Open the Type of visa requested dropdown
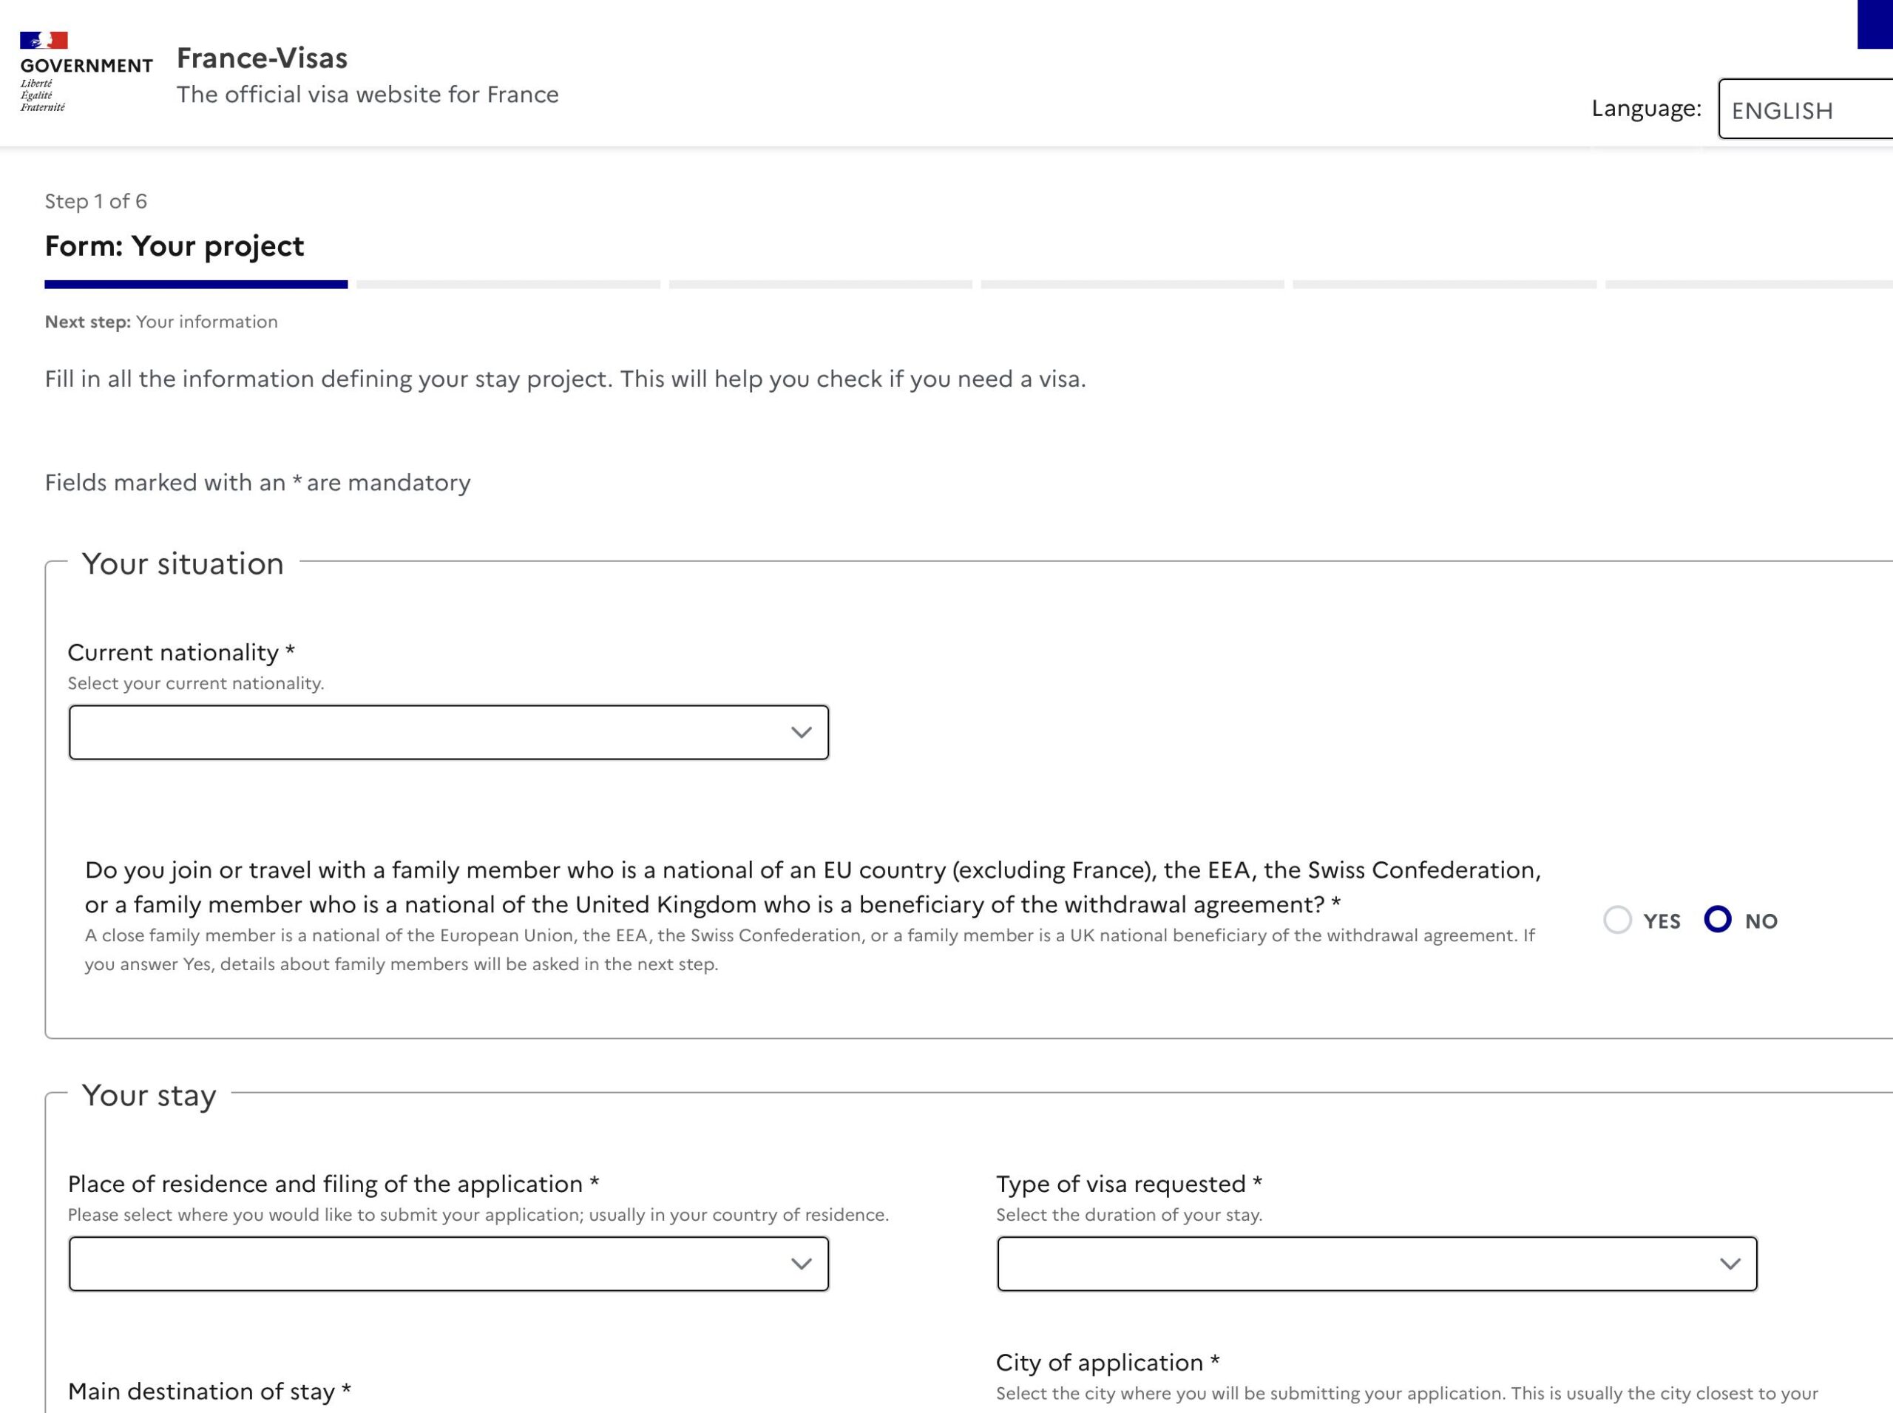 coord(1377,1264)
